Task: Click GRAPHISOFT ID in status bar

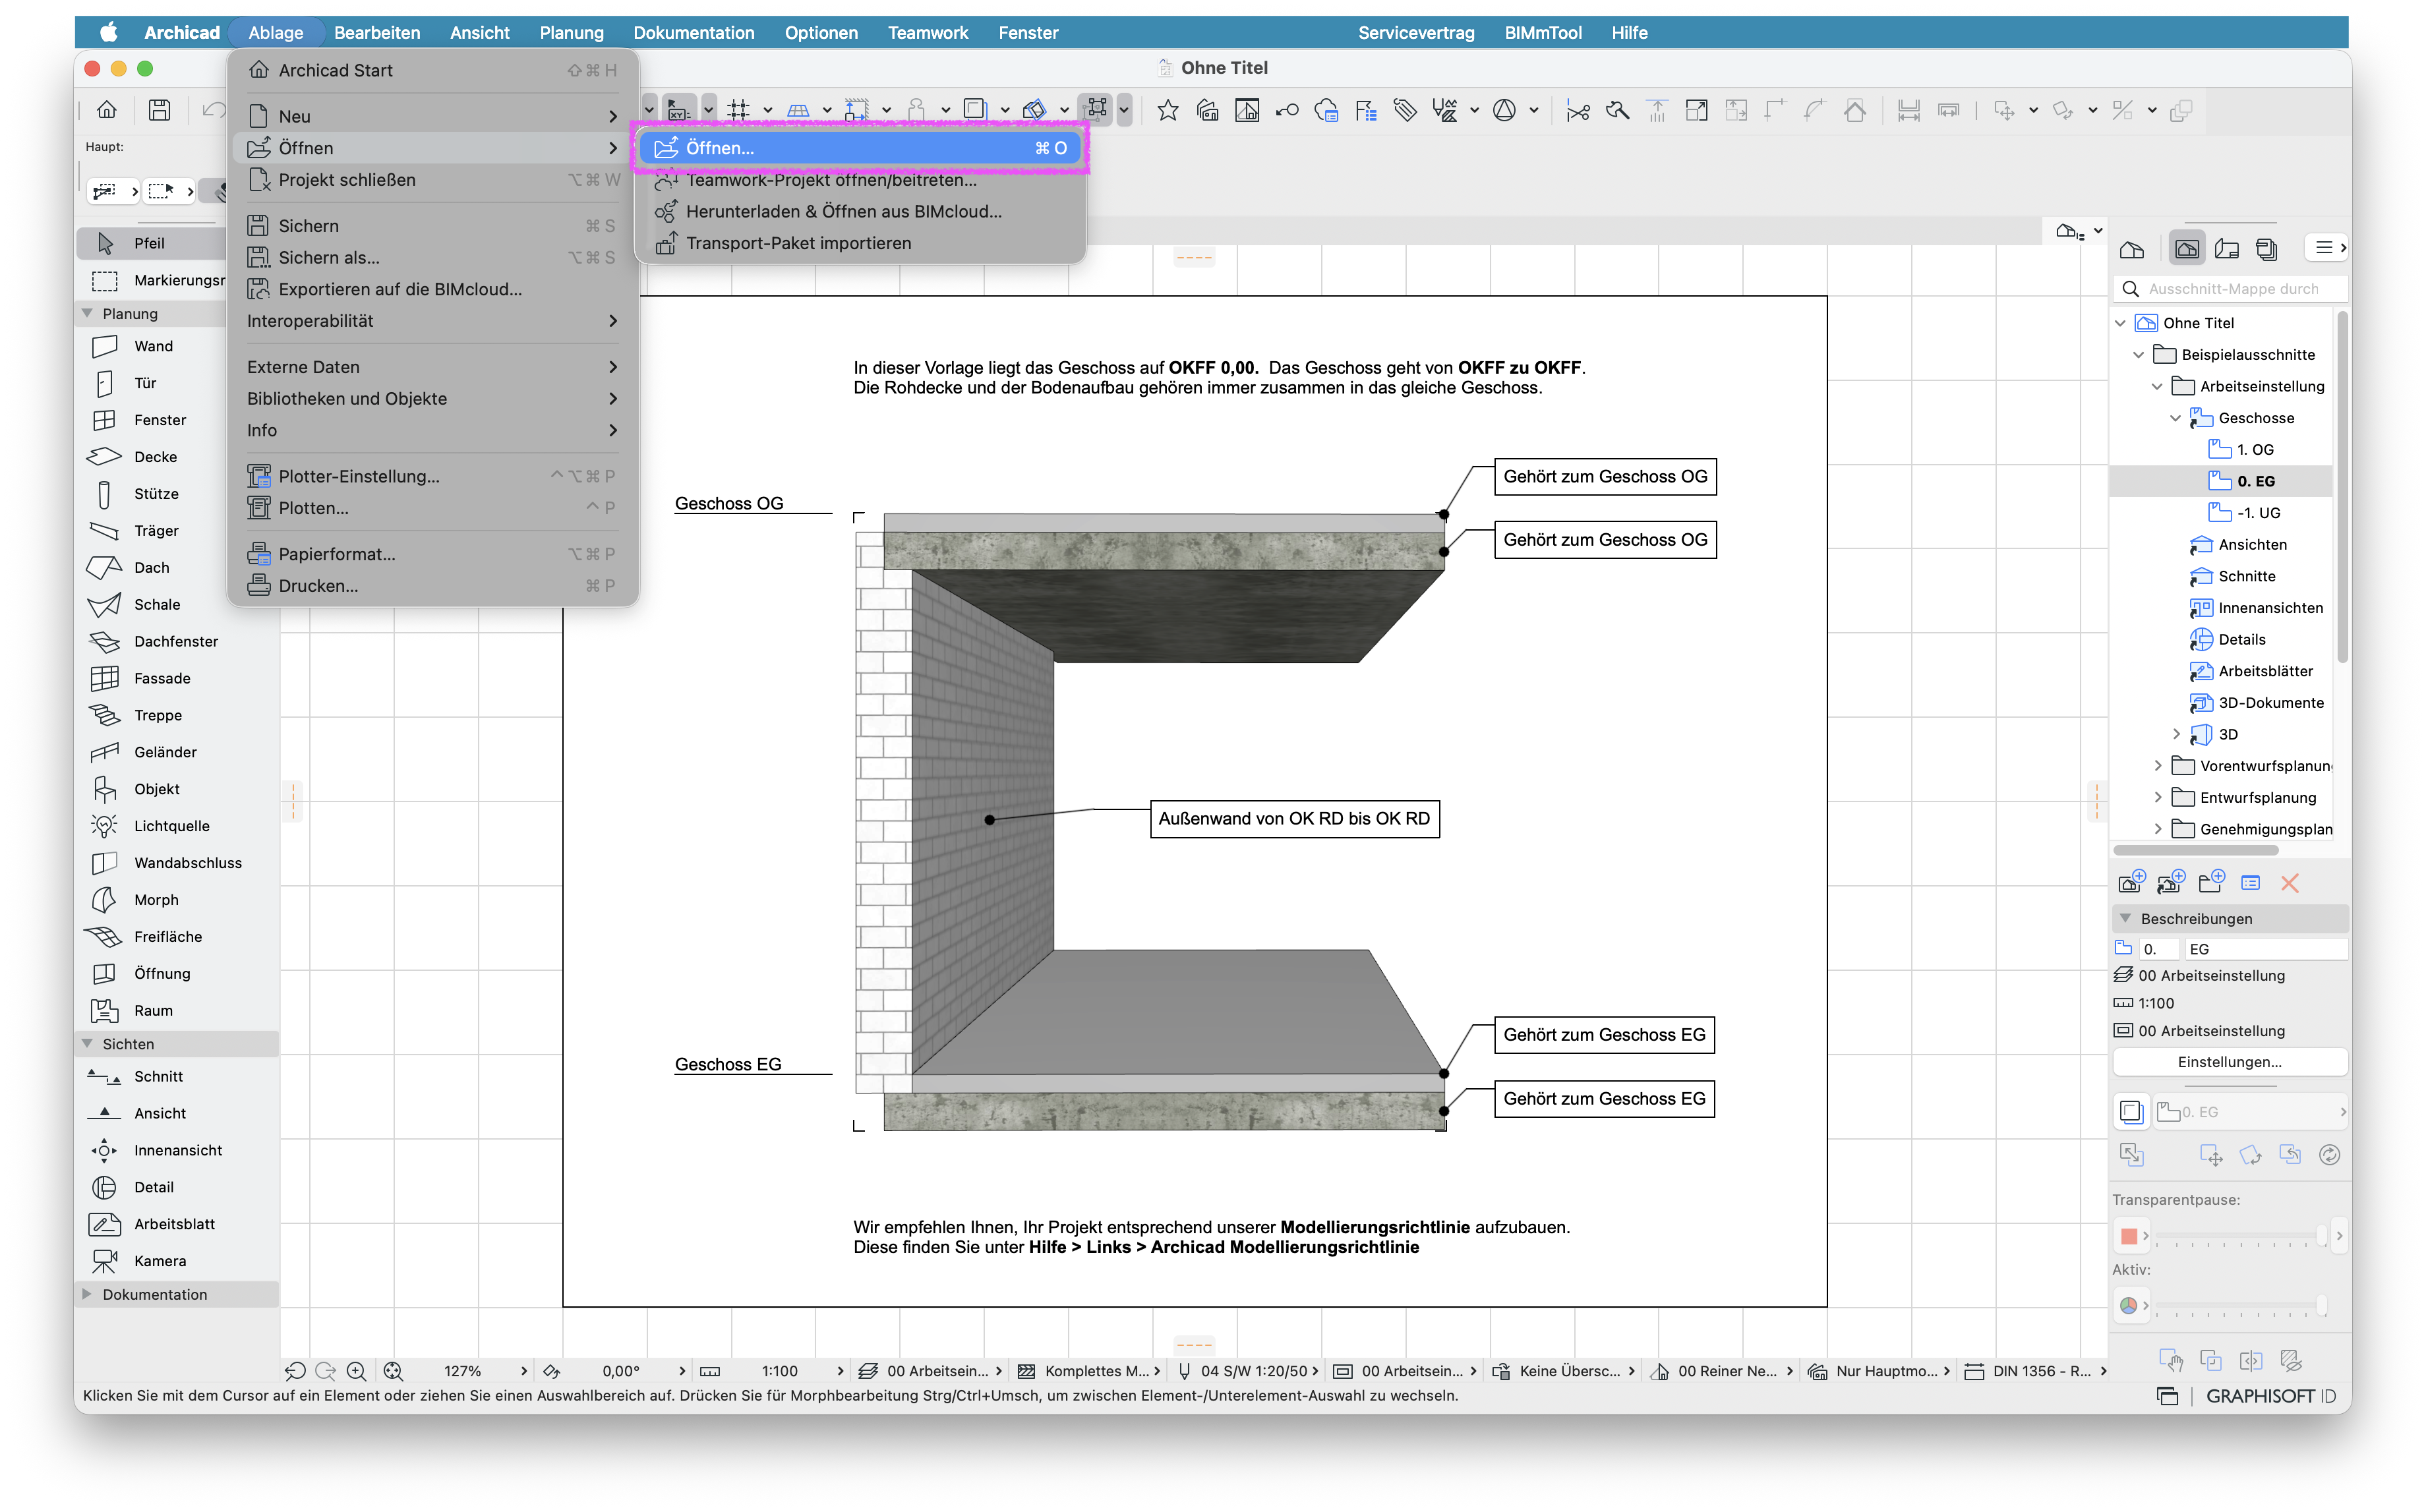Action: [x=2270, y=1397]
